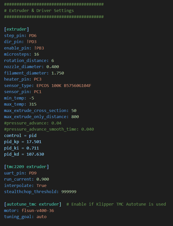Image resolution: width=173 pixels, height=226 pixels.
Task: Click sensor_type value EPCOS 100K B57560G104F
Action: (x=64, y=86)
